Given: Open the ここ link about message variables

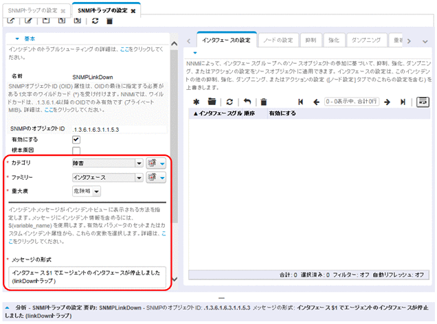Looking at the screenshot, I should point(164,233).
